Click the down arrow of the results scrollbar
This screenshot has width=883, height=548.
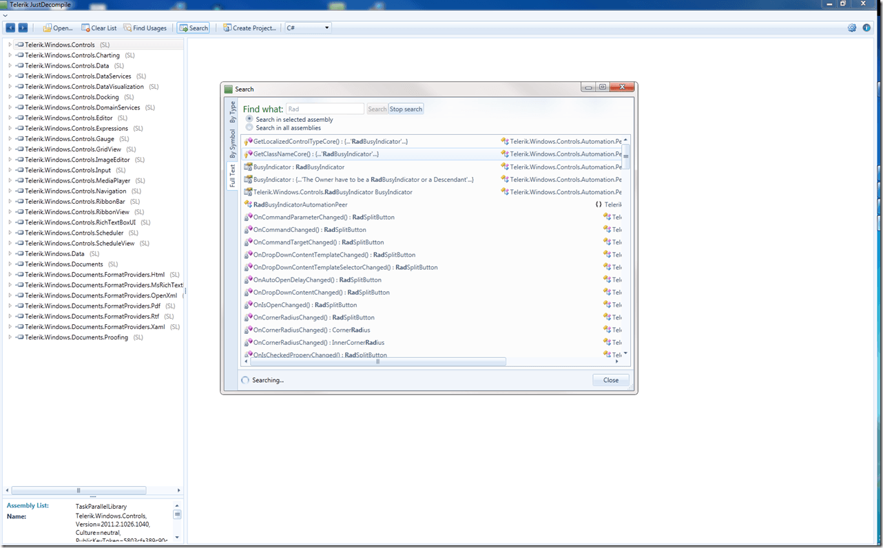tap(625, 354)
